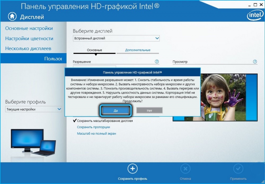Open Несколько дисплеев section
This screenshot has height=184, width=265.
point(28,48)
